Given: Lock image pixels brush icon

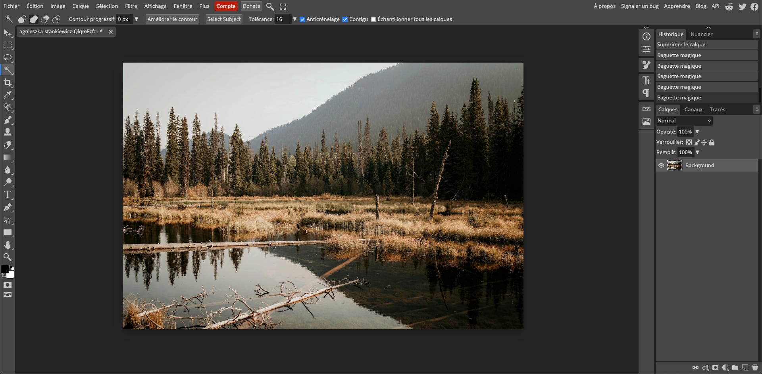Looking at the screenshot, I should tap(697, 142).
